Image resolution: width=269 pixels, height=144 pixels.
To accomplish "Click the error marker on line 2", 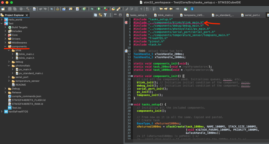I will 126,23.
